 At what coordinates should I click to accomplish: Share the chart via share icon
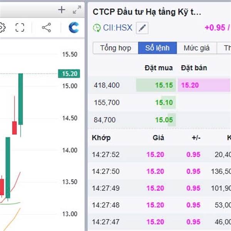[47, 28]
